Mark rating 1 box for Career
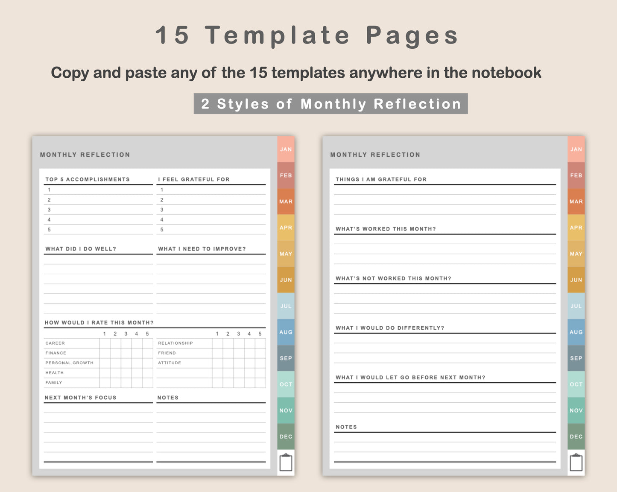 105,343
